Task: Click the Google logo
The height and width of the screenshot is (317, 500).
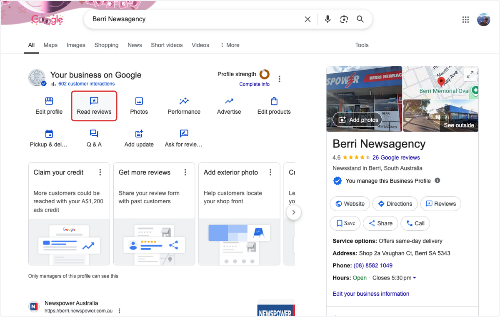Action: (47, 19)
